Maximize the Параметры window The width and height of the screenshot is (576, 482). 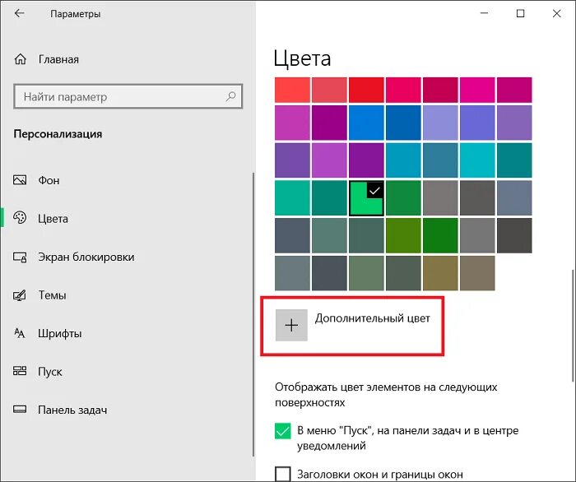point(521,14)
